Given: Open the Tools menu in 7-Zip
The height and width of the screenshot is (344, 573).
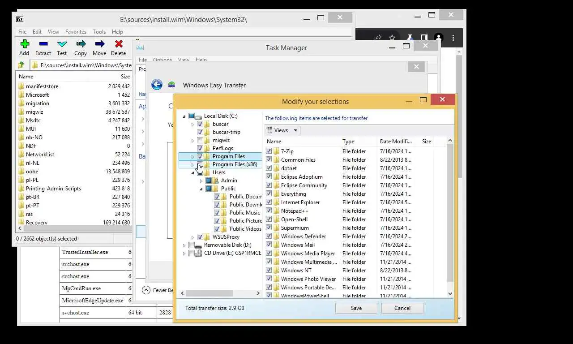Looking at the screenshot, I should 99,32.
